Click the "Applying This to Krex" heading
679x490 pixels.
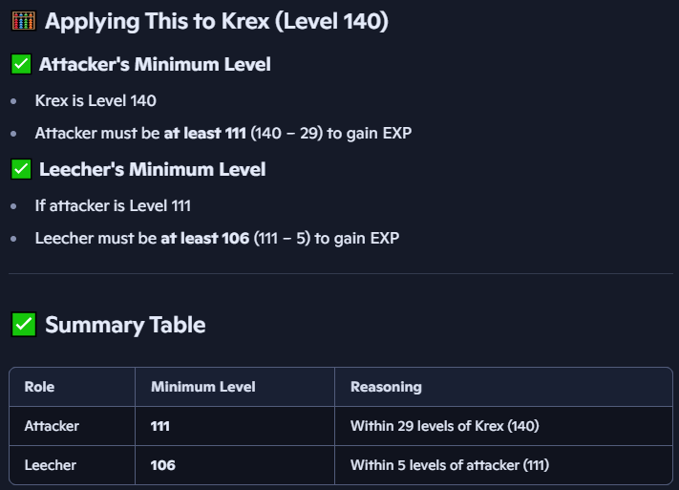coord(217,21)
